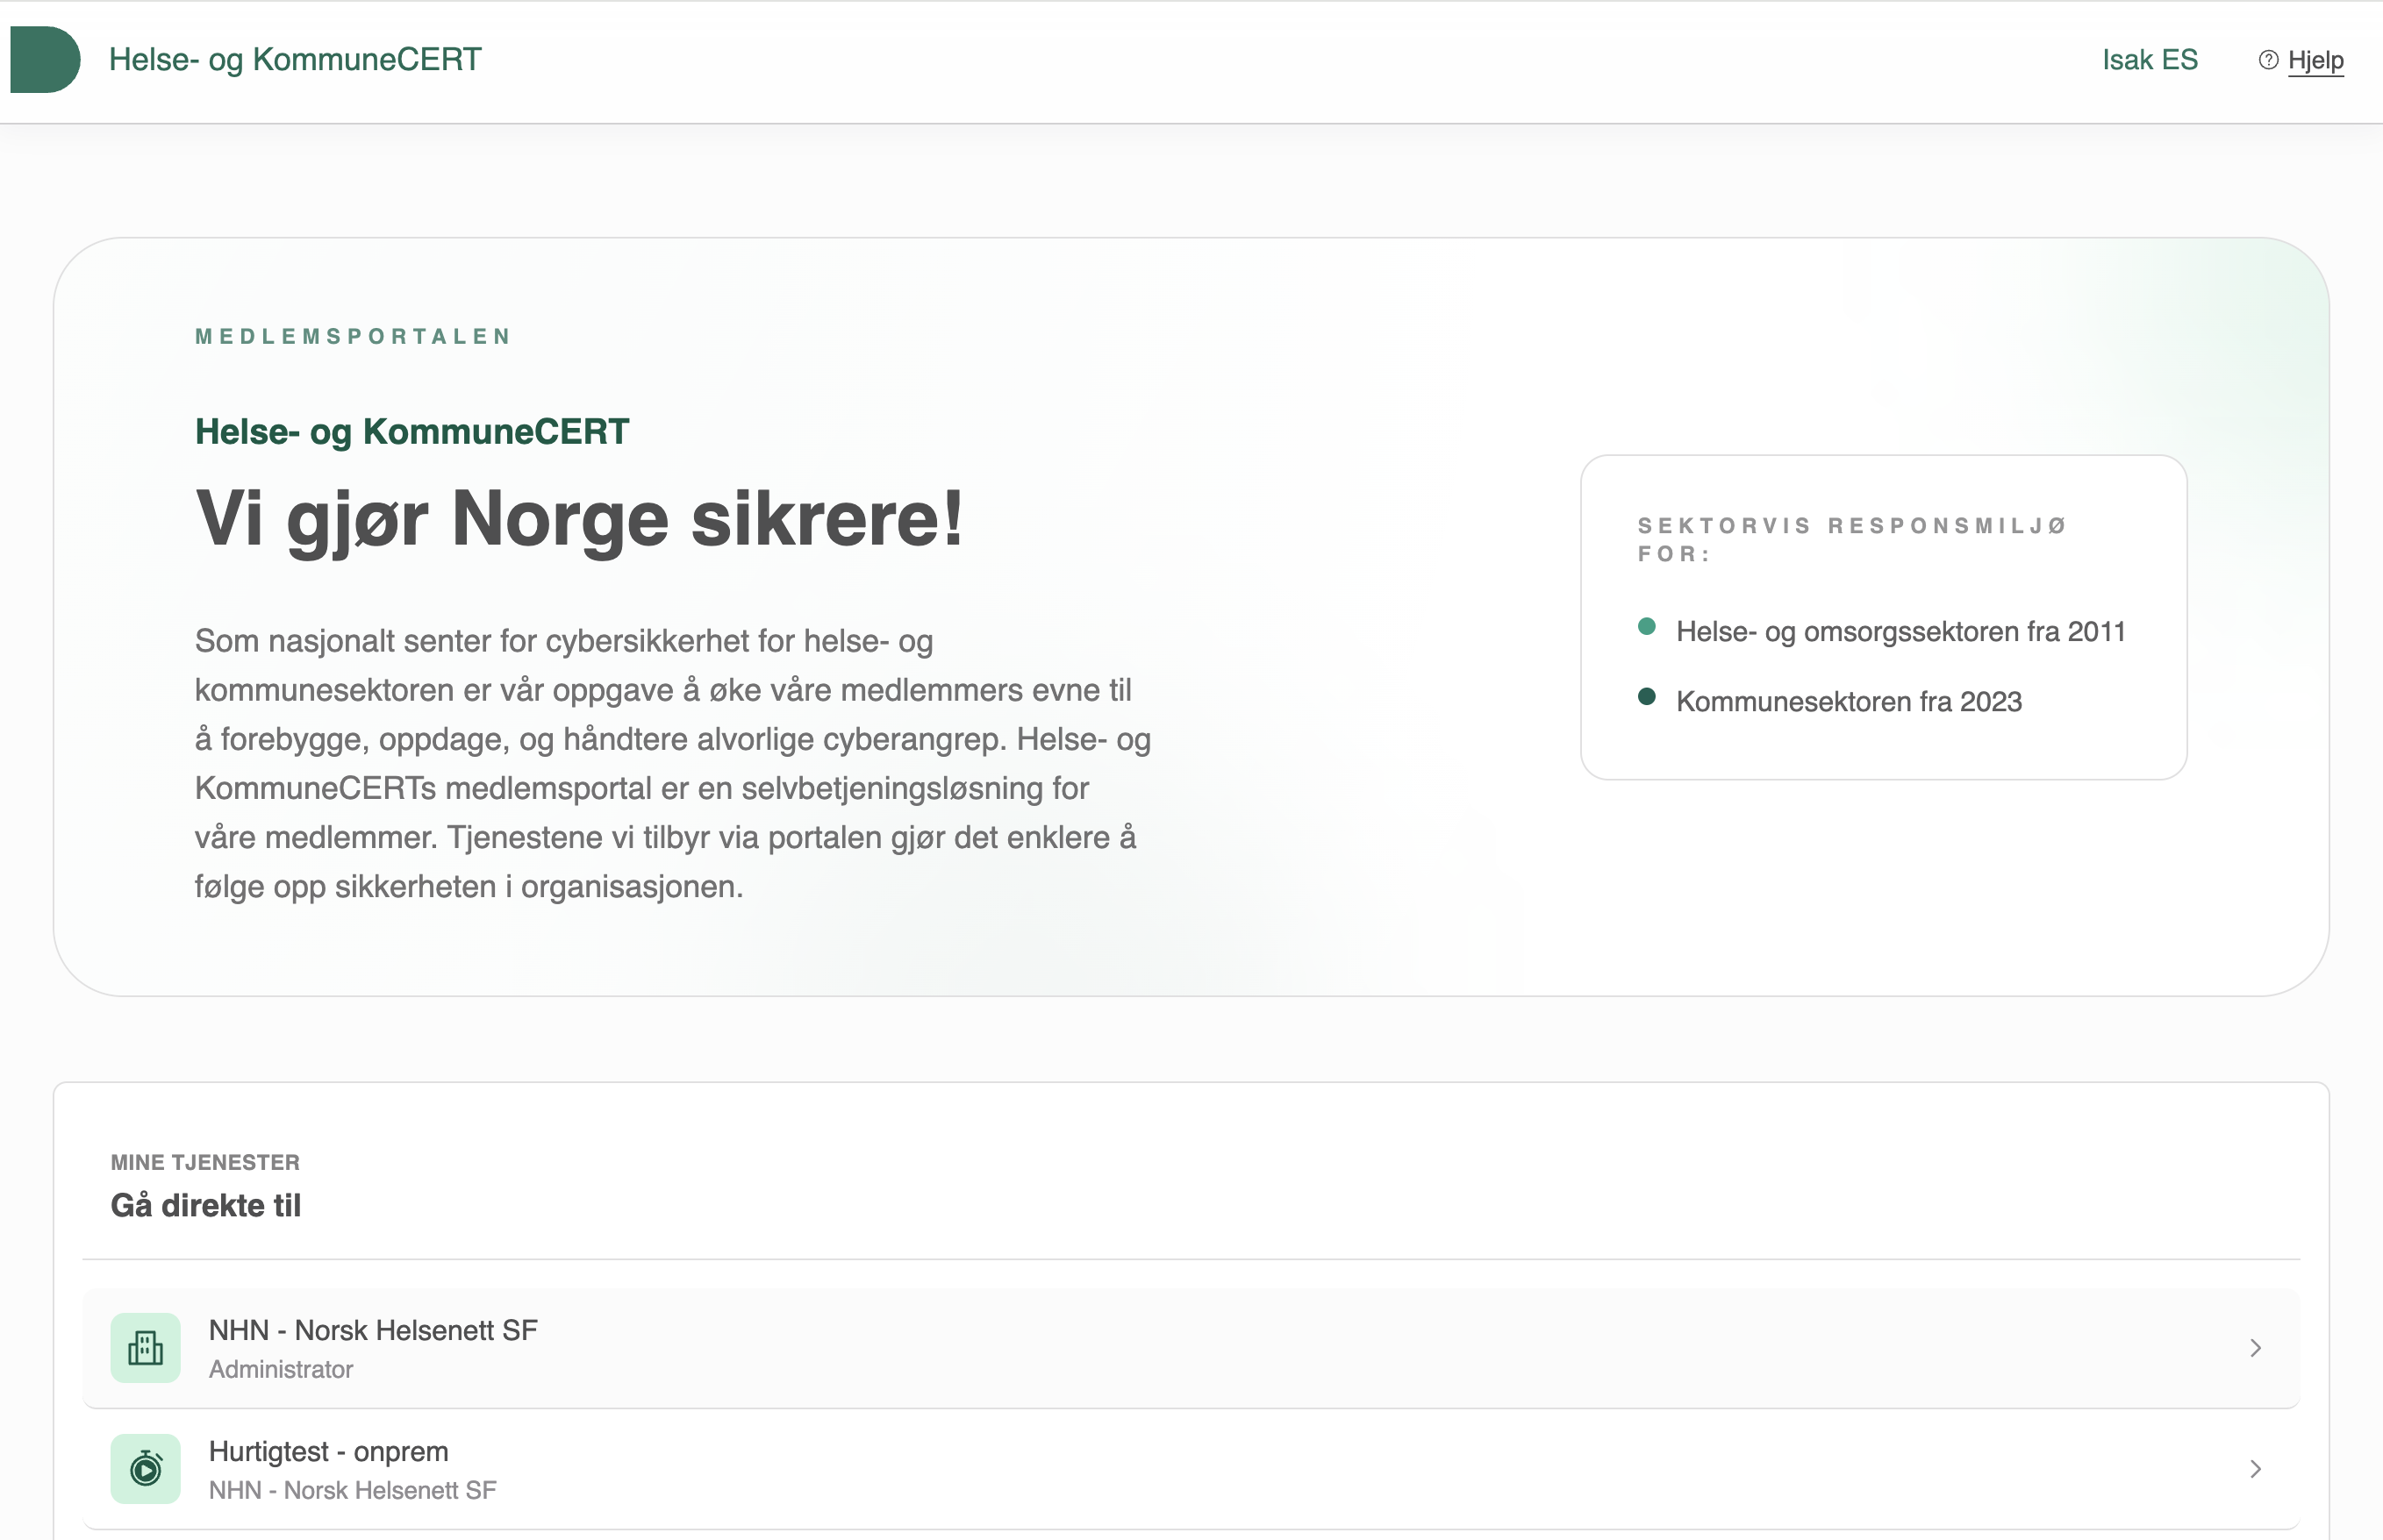The height and width of the screenshot is (1540, 2383).
Task: Go to Helse- og KommuneCERT header title
Action: coord(295,60)
